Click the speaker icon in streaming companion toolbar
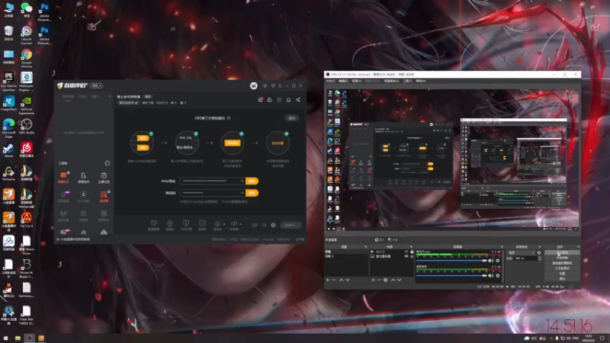The width and height of the screenshot is (610, 343). (233, 223)
